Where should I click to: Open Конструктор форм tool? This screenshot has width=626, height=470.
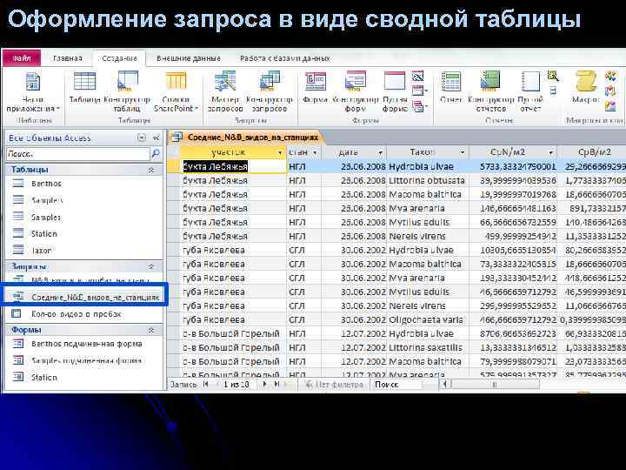point(356,92)
